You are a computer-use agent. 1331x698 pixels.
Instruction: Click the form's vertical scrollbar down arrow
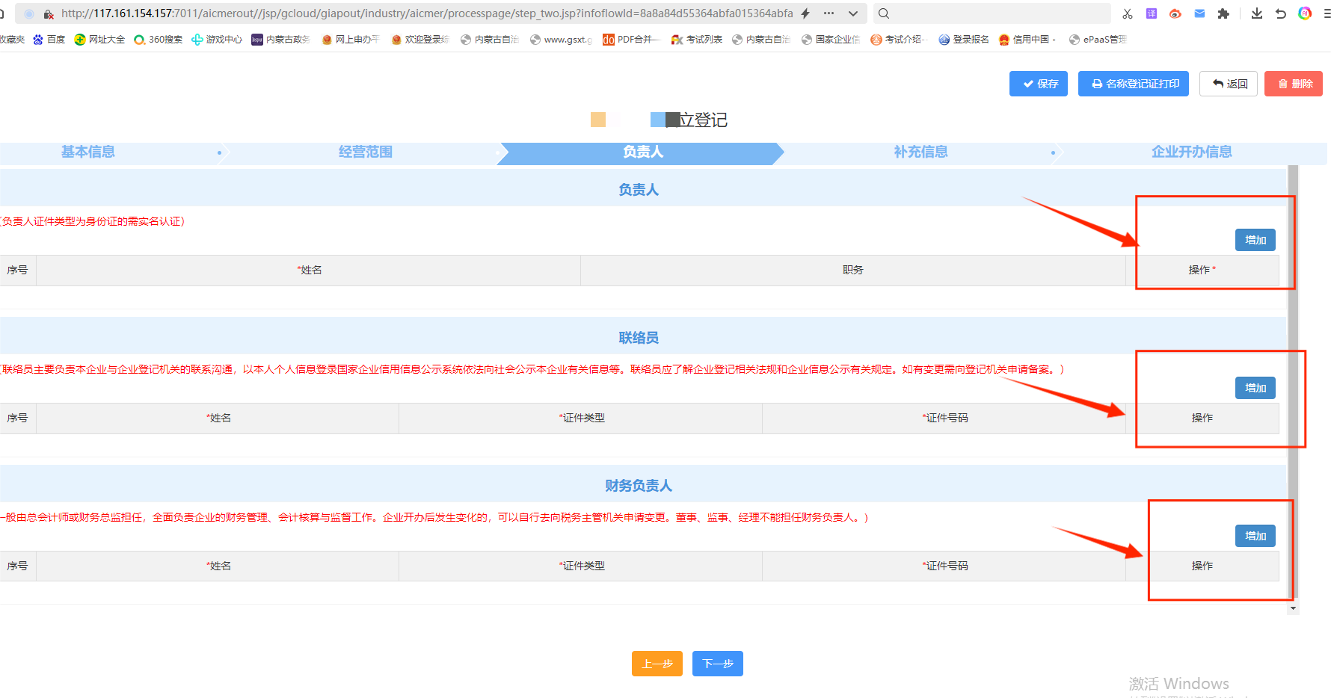click(1293, 608)
